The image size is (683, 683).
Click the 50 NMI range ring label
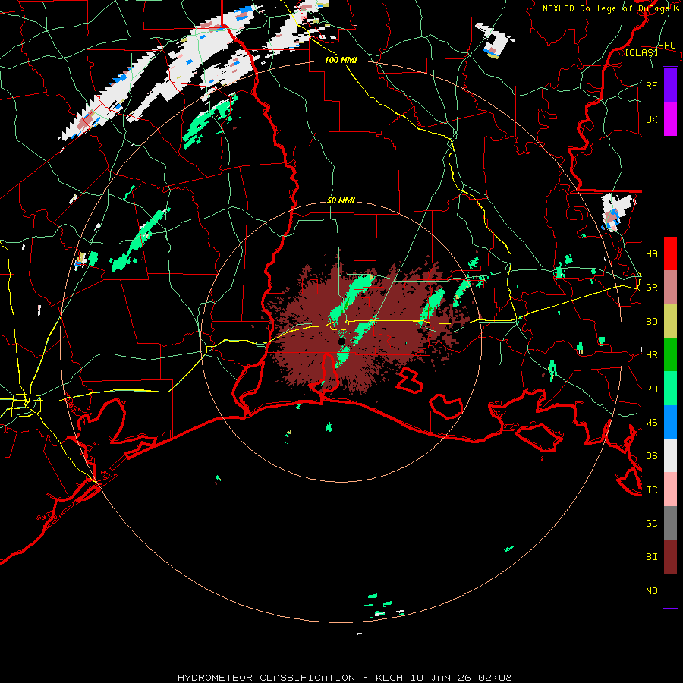(341, 200)
